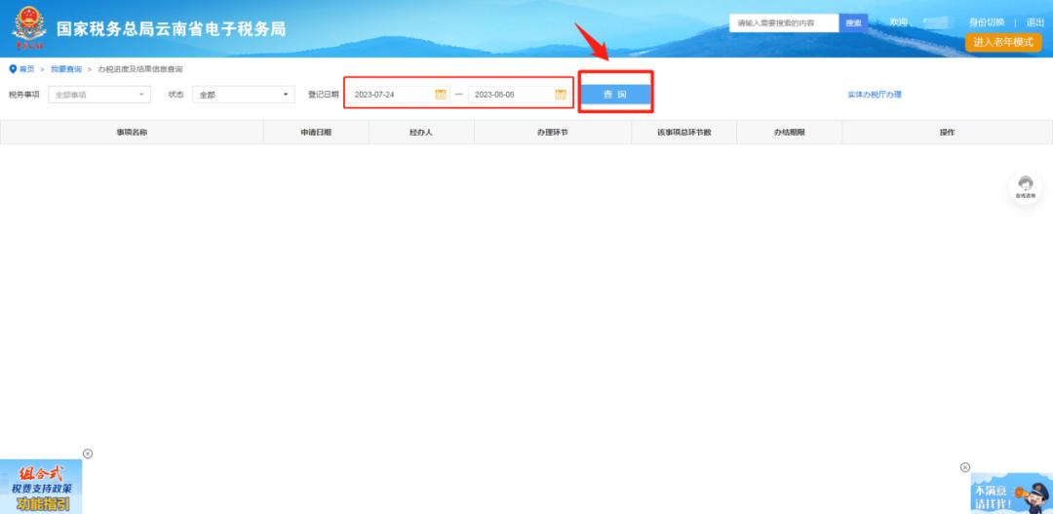Click the end date field 2023-08-08
Viewport: 1053px width, 514px height.
coord(518,95)
